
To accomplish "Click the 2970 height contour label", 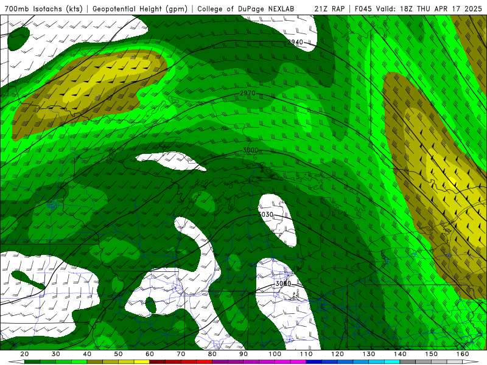I will pyautogui.click(x=248, y=93).
